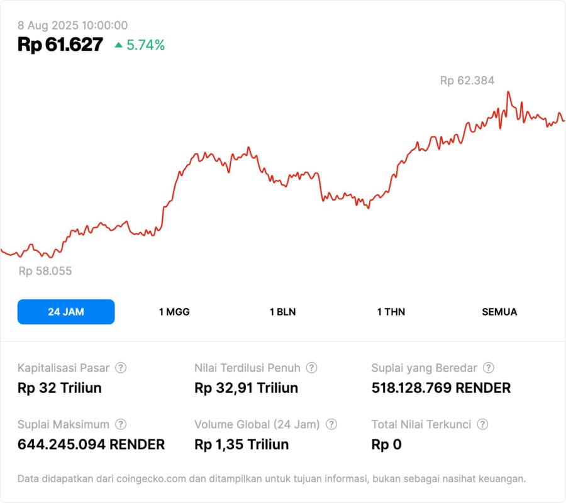Click the Rp 58.055 low price label
Viewport: 566px width, 503px height.
(x=45, y=271)
